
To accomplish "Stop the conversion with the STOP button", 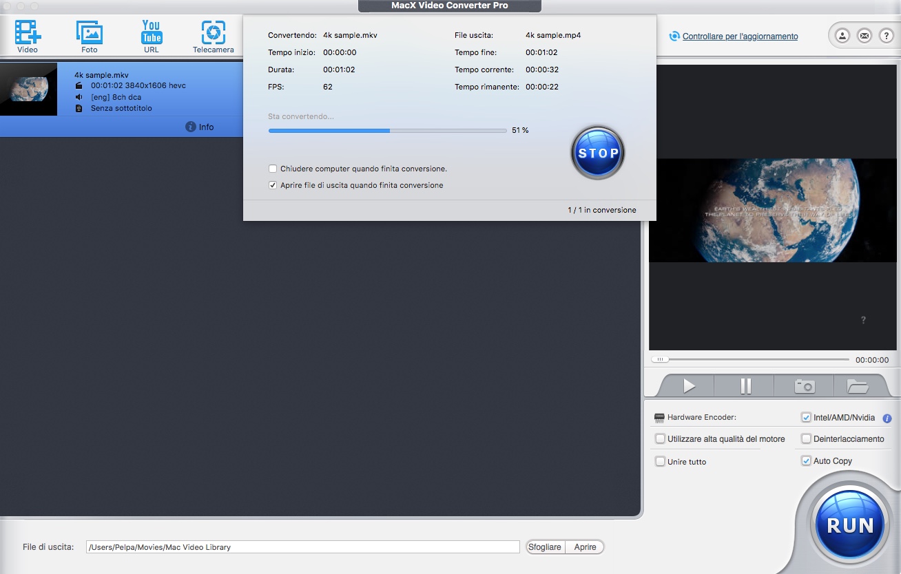I will pyautogui.click(x=598, y=153).
